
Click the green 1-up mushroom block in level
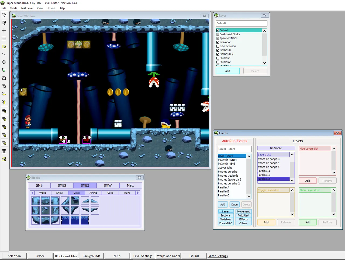pos(78,44)
